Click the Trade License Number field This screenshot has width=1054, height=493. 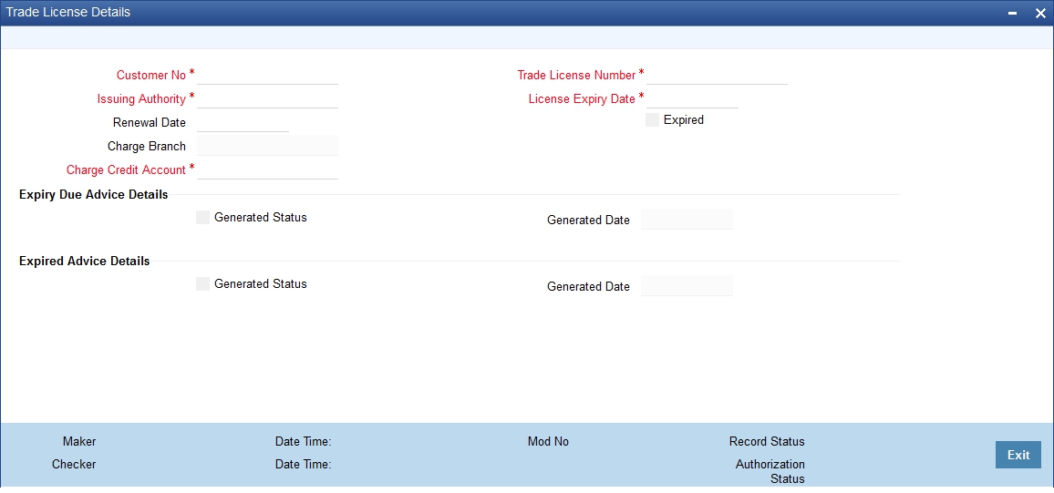point(717,75)
